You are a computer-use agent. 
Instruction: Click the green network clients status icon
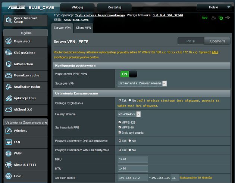pyautogui.click(x=220, y=18)
